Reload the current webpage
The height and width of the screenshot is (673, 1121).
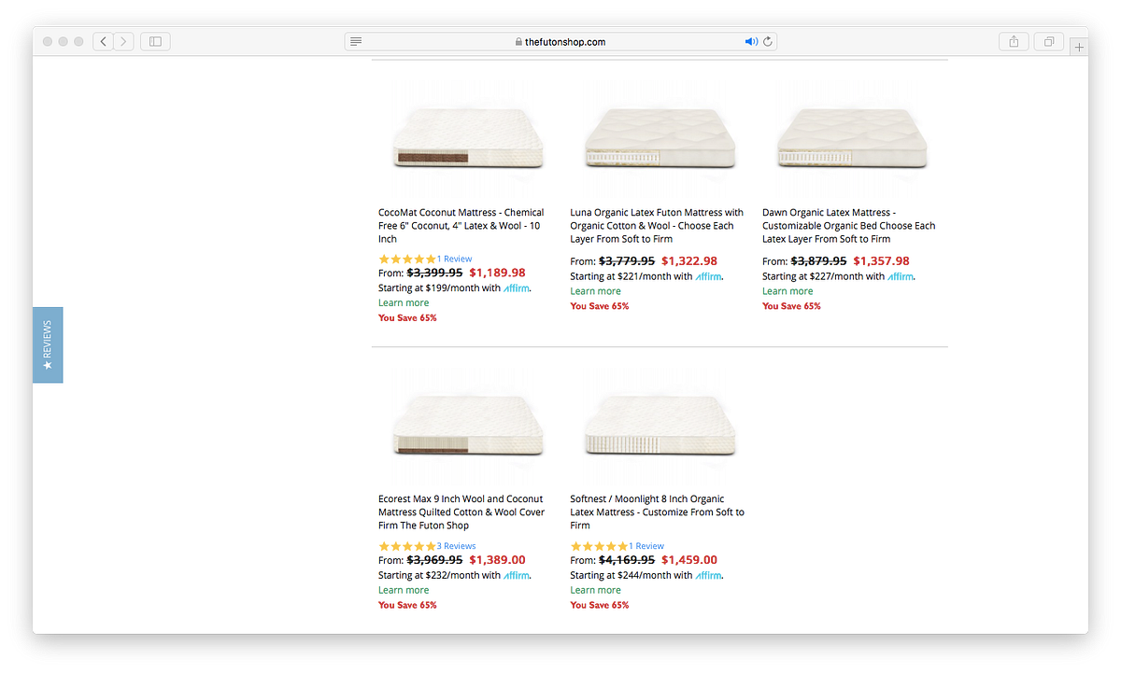[767, 41]
